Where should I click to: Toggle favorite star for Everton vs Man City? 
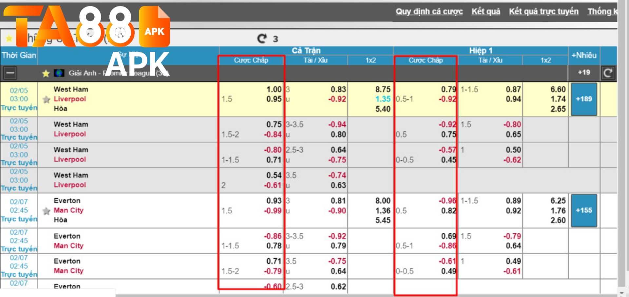pos(47,211)
